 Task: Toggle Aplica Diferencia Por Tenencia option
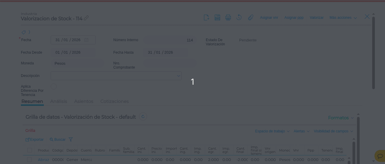click(54, 87)
